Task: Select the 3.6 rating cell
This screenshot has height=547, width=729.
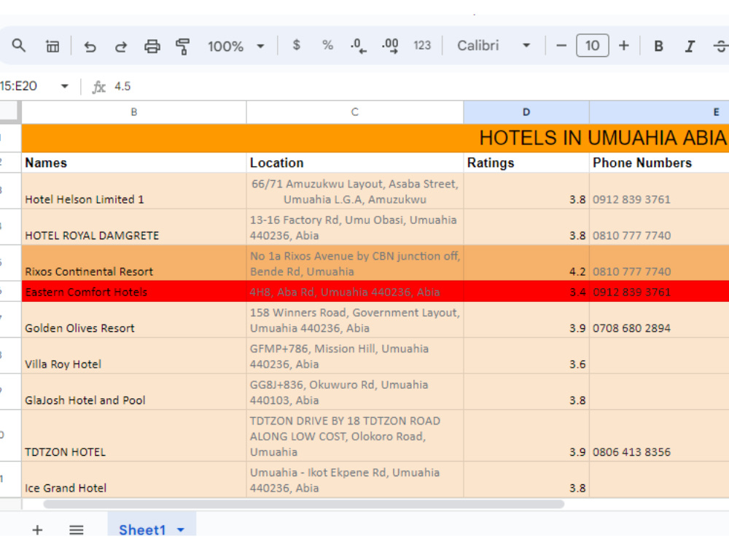Action: 526,356
